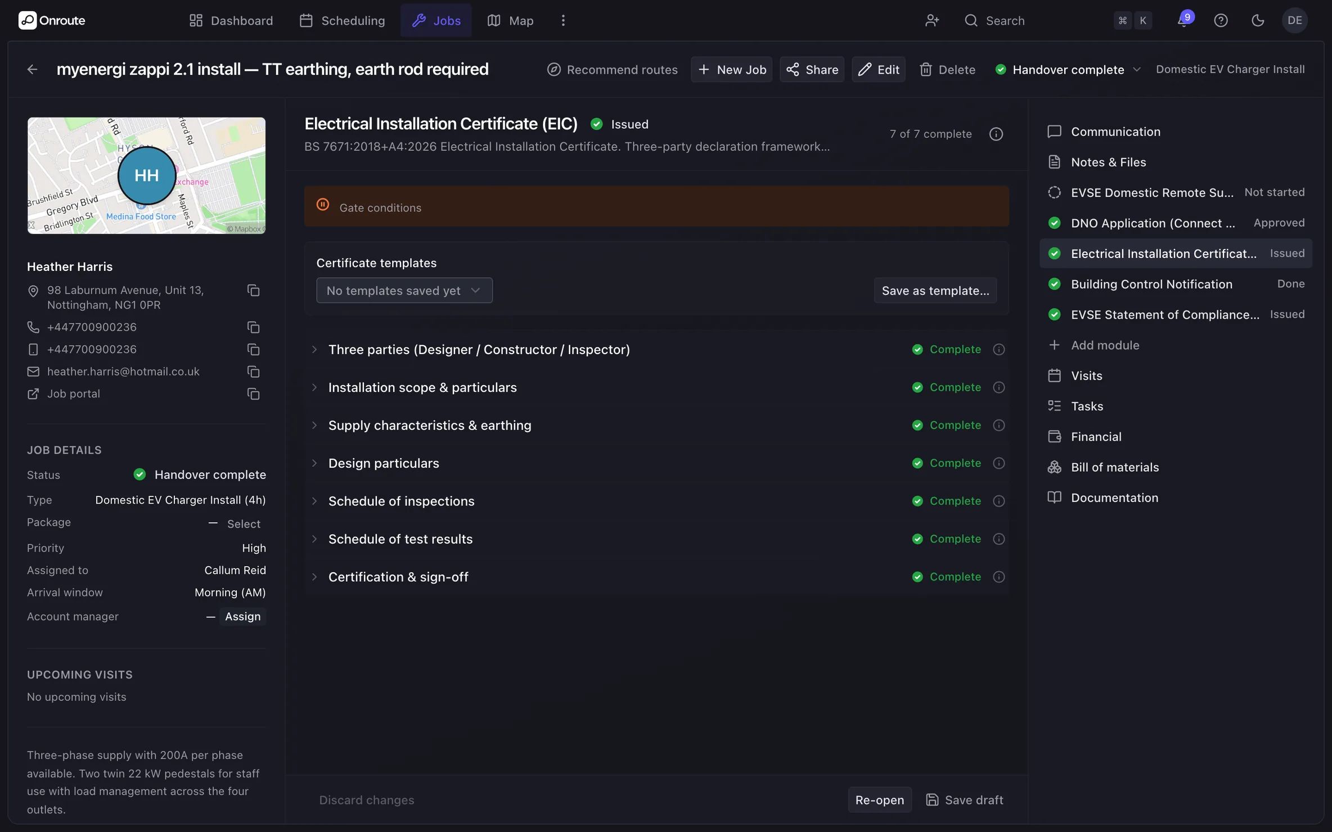Open the notifications bell
The height and width of the screenshot is (832, 1332).
[x=1183, y=21]
